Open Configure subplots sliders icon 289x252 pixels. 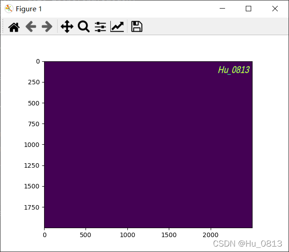[100, 27]
